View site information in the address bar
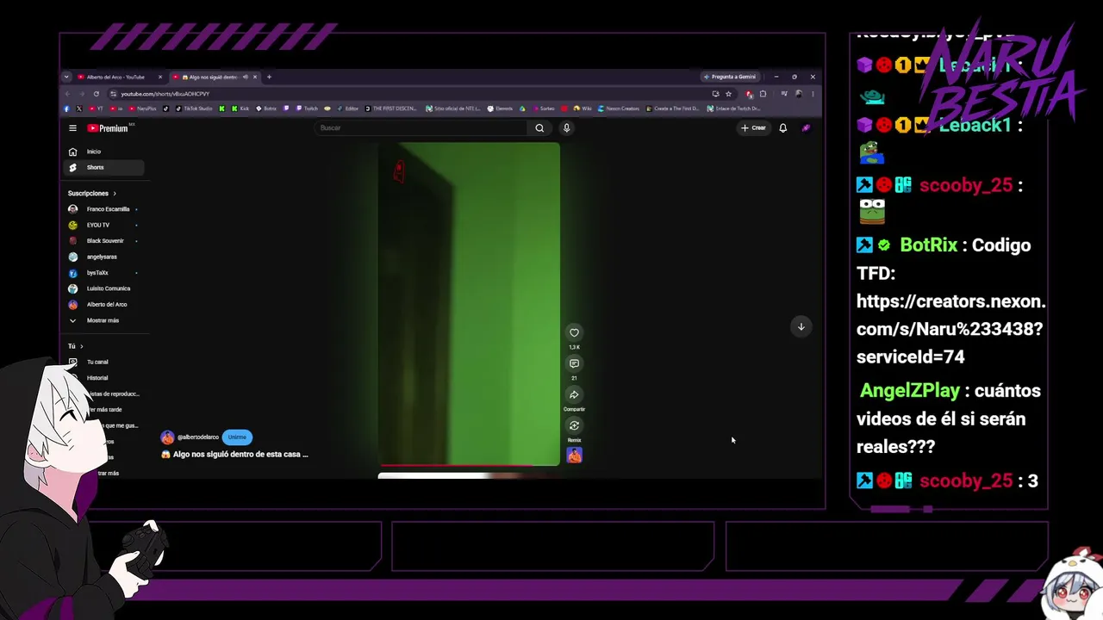This screenshot has height=620, width=1103. tap(113, 94)
